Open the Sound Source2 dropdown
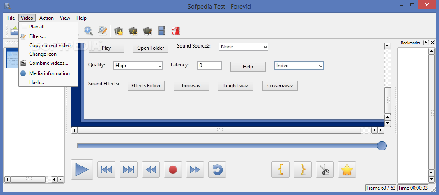The height and width of the screenshot is (195, 439). coord(243,47)
